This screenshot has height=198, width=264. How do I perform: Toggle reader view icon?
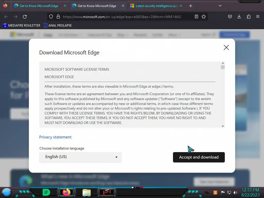tap(196, 16)
